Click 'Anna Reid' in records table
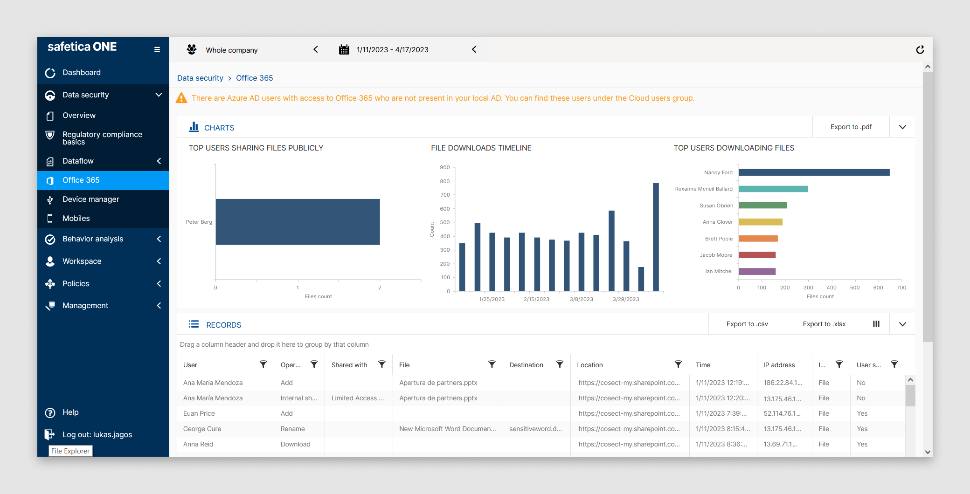This screenshot has width=970, height=494. [x=198, y=444]
